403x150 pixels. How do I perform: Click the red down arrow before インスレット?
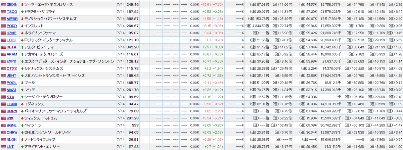[22, 26]
